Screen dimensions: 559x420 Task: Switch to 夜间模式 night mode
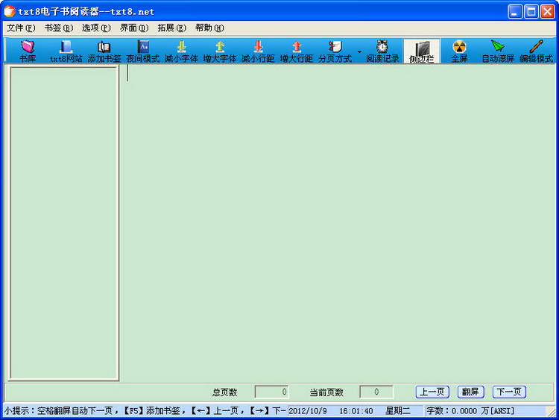[x=142, y=51]
